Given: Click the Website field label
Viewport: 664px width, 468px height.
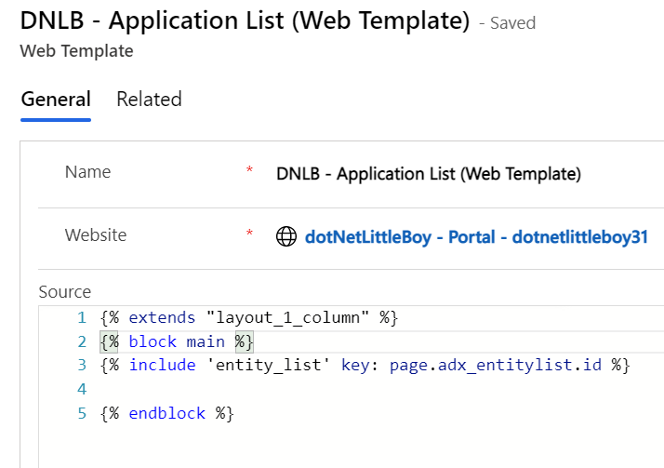Looking at the screenshot, I should [96, 235].
